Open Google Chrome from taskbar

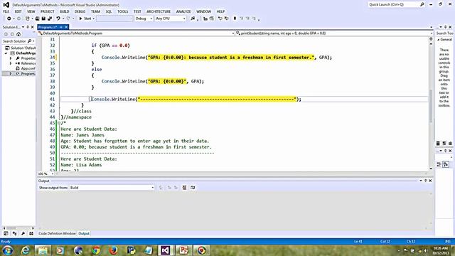click(x=96, y=250)
